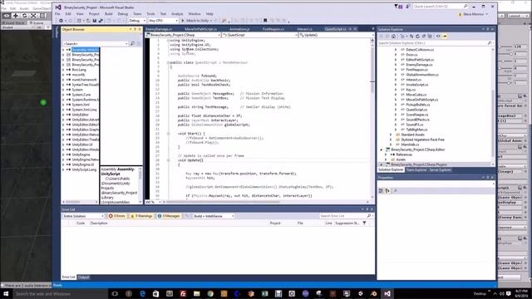Click the filter funnel icon in Error List
This screenshot has width=532, height=299.
tap(364, 223)
